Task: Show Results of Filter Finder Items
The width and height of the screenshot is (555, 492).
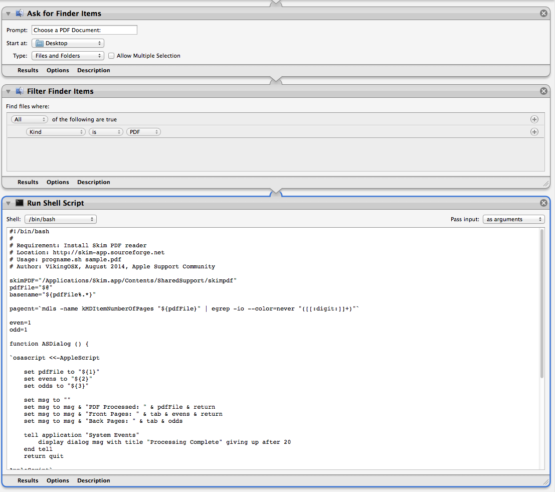Action: tap(28, 182)
